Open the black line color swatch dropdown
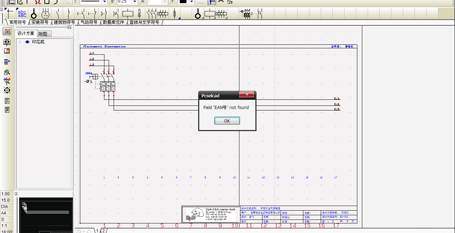The width and height of the screenshot is (455, 233). coord(192,2)
